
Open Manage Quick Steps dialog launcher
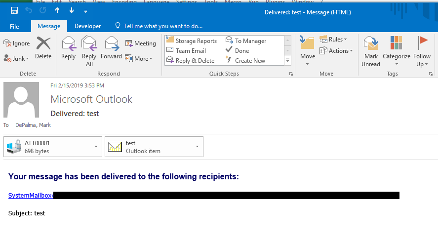(x=291, y=74)
